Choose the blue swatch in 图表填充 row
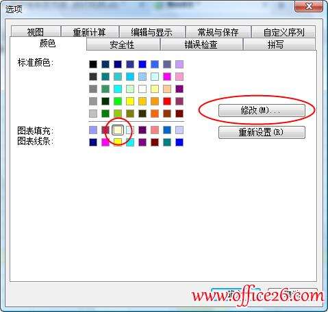The width and height of the screenshot is (328, 312). pyautogui.click(x=167, y=130)
